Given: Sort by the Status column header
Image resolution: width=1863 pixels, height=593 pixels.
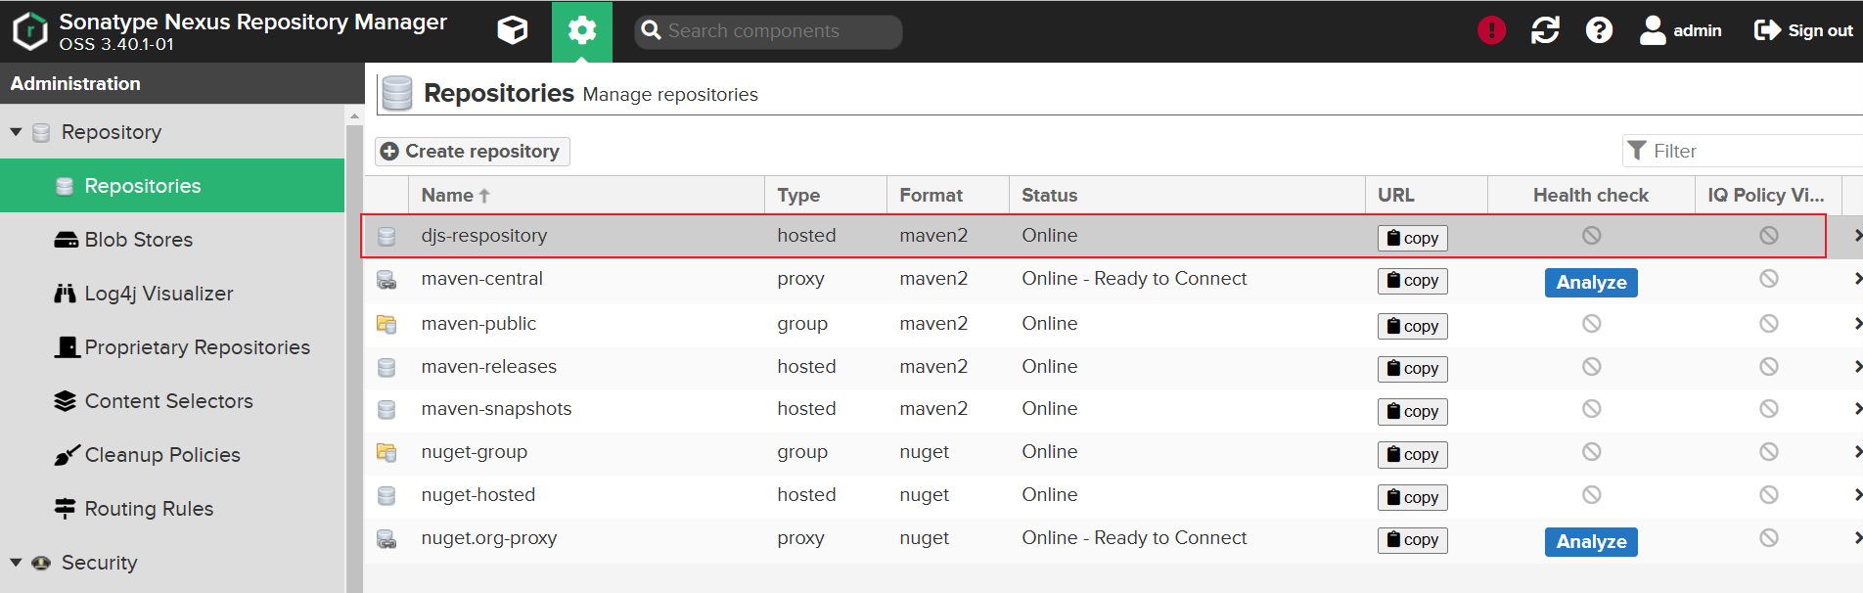Looking at the screenshot, I should point(1187,195).
